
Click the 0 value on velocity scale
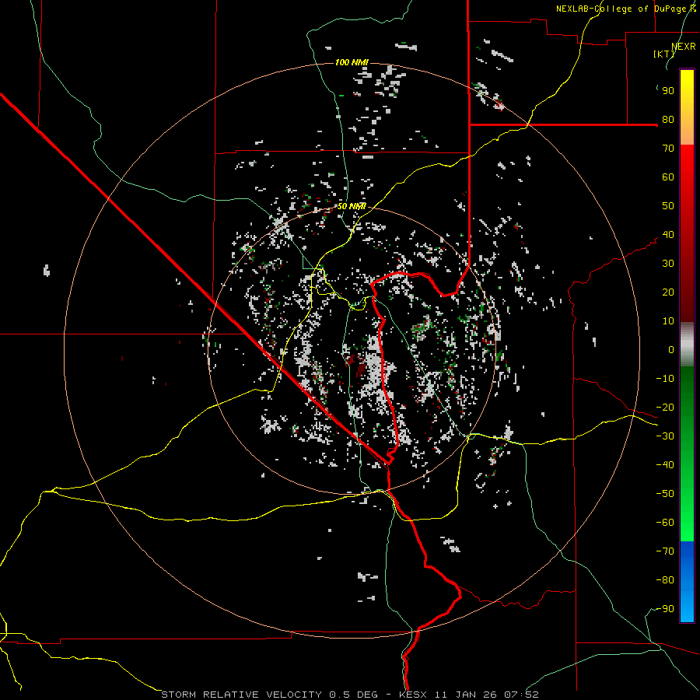pos(671,350)
